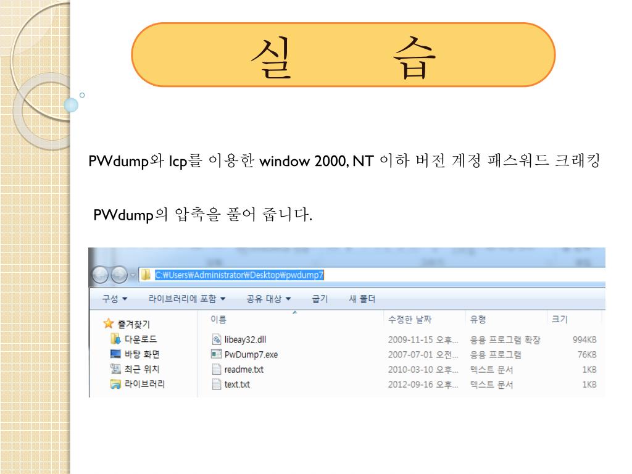Image resolution: width=632 pixels, height=474 pixels.
Task: Click the 다운로드 folder icon
Action: point(115,339)
